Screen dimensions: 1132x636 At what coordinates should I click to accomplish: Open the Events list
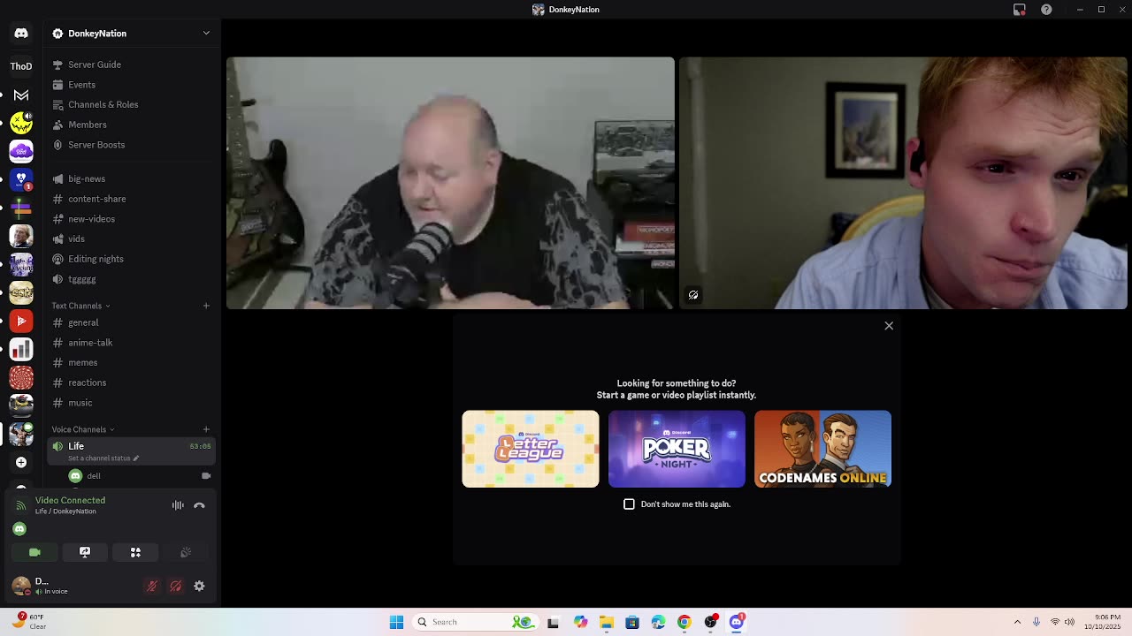tap(131, 85)
